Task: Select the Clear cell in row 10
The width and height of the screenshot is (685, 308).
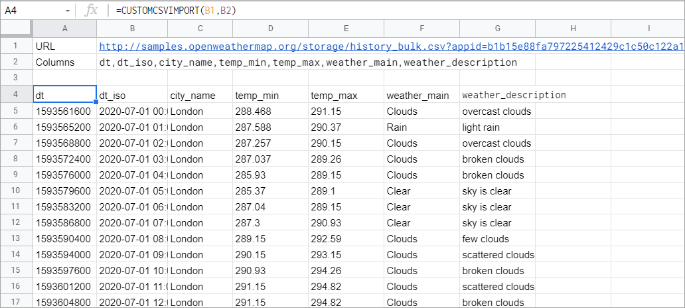Action: coord(421,191)
